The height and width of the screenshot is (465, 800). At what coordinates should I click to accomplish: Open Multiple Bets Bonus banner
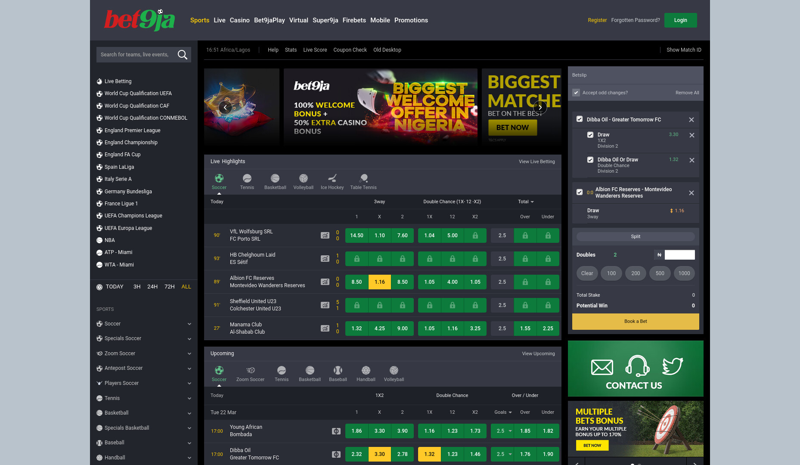pos(636,429)
